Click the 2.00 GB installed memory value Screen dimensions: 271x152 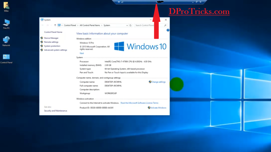pos(108,65)
